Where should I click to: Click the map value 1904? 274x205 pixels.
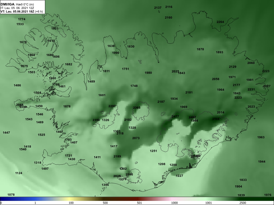click(x=238, y=186)
